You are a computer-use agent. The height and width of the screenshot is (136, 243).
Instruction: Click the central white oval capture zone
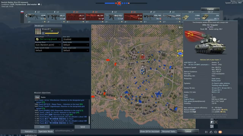[143, 71]
